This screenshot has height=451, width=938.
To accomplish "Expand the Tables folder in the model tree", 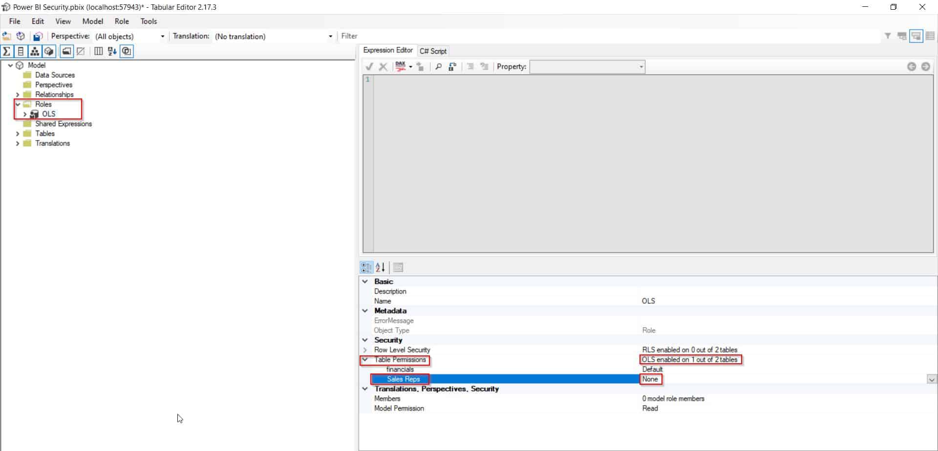I will point(17,133).
